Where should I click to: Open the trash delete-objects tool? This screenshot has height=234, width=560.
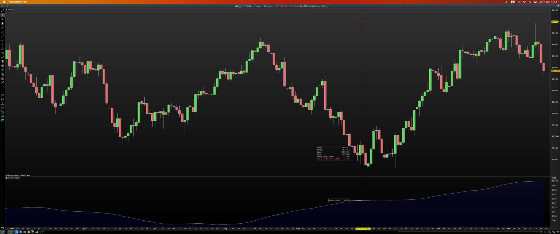tap(2, 61)
